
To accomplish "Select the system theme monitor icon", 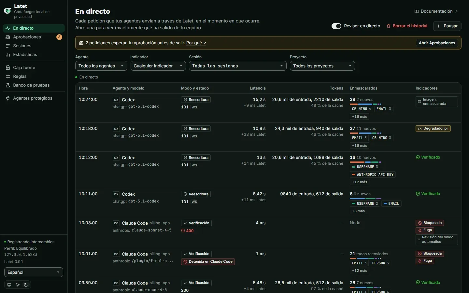I will (x=9, y=285).
